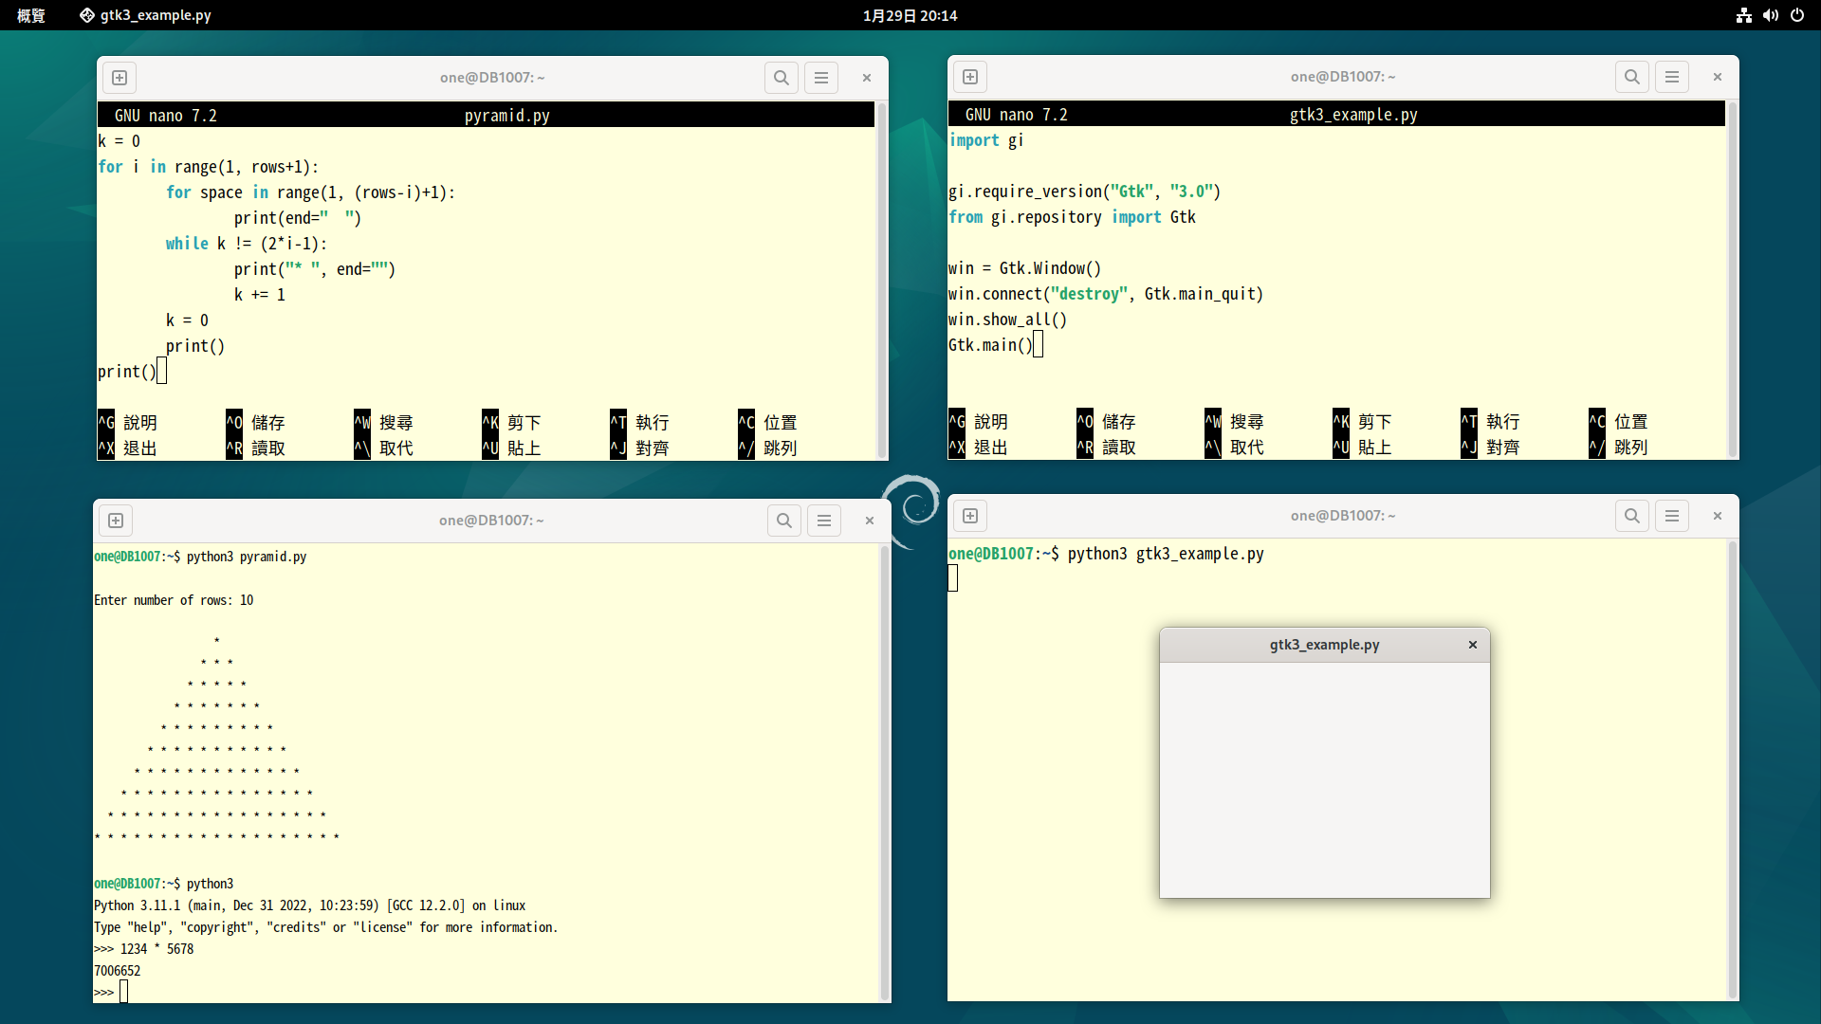Click the volume speaker icon in top bar
The height and width of the screenshot is (1024, 1821).
click(1770, 15)
